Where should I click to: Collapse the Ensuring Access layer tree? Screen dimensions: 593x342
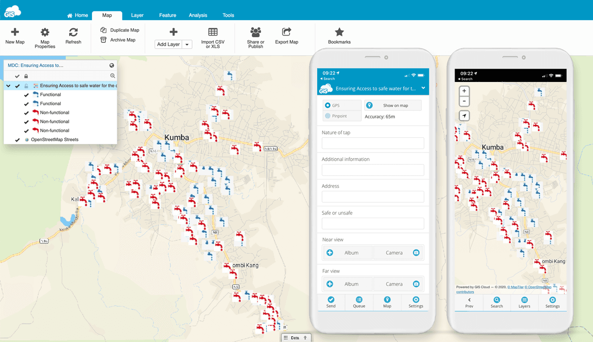point(8,86)
